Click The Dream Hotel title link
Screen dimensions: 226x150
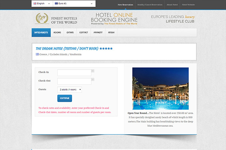(67, 48)
